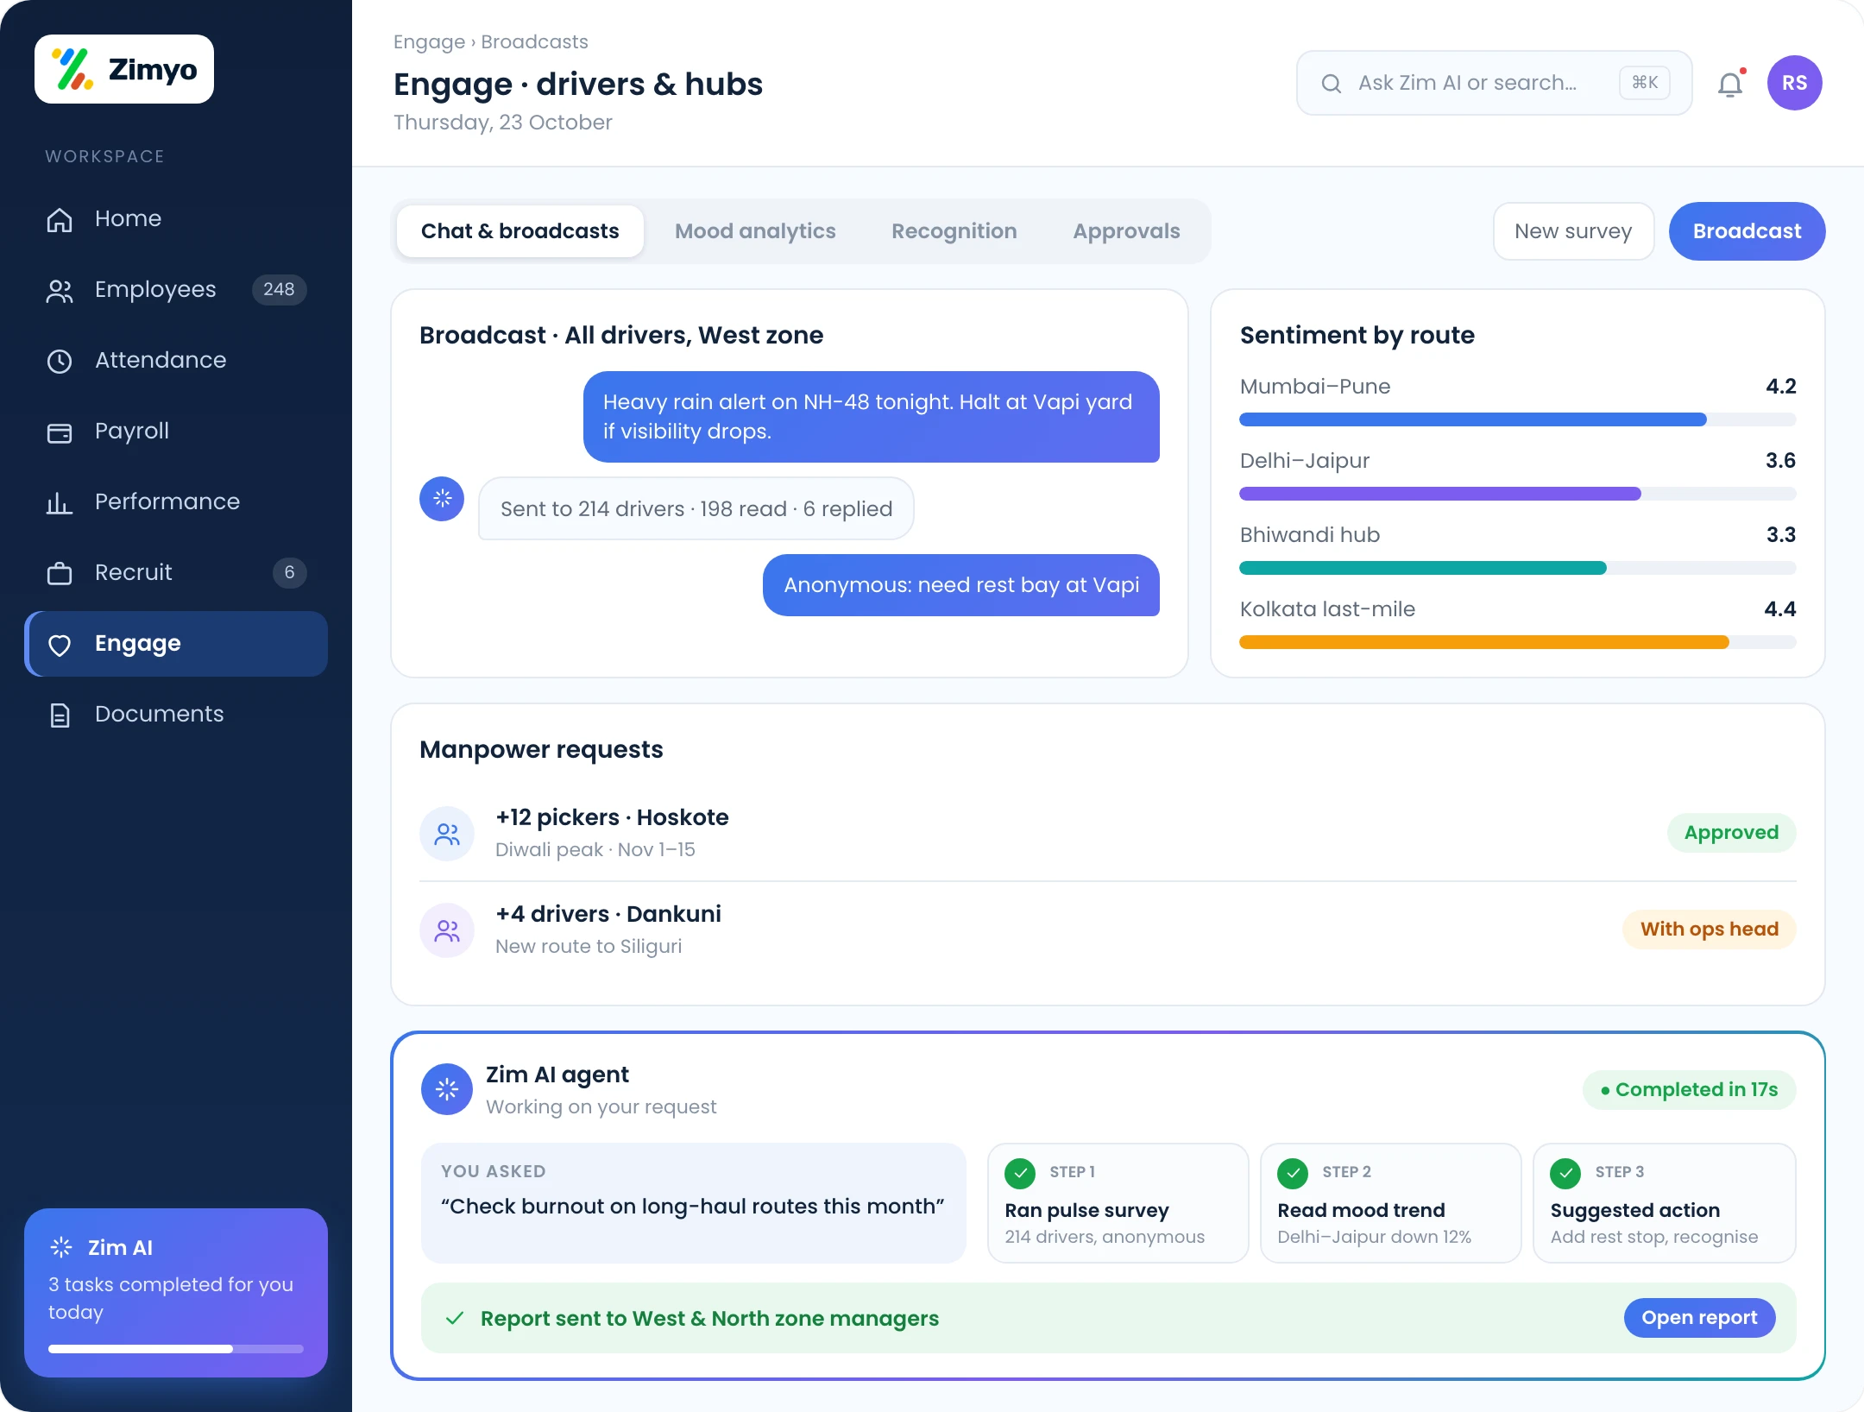Click the Bhiwandi hub sentiment bar
Viewport: 1864px width, 1412px height.
coord(1517,568)
